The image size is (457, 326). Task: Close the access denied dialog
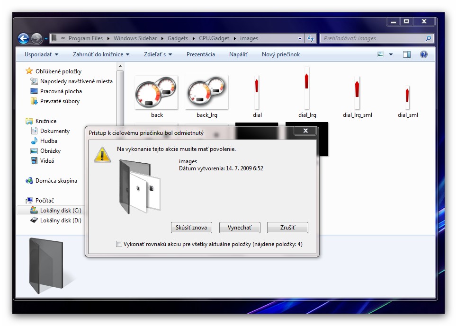point(305,131)
